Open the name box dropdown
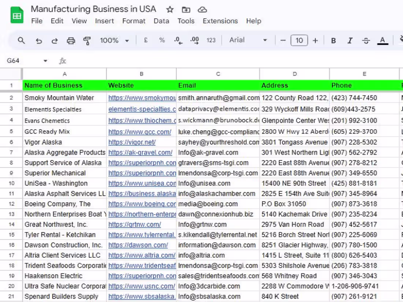This screenshot has width=403, height=302. click(x=45, y=60)
